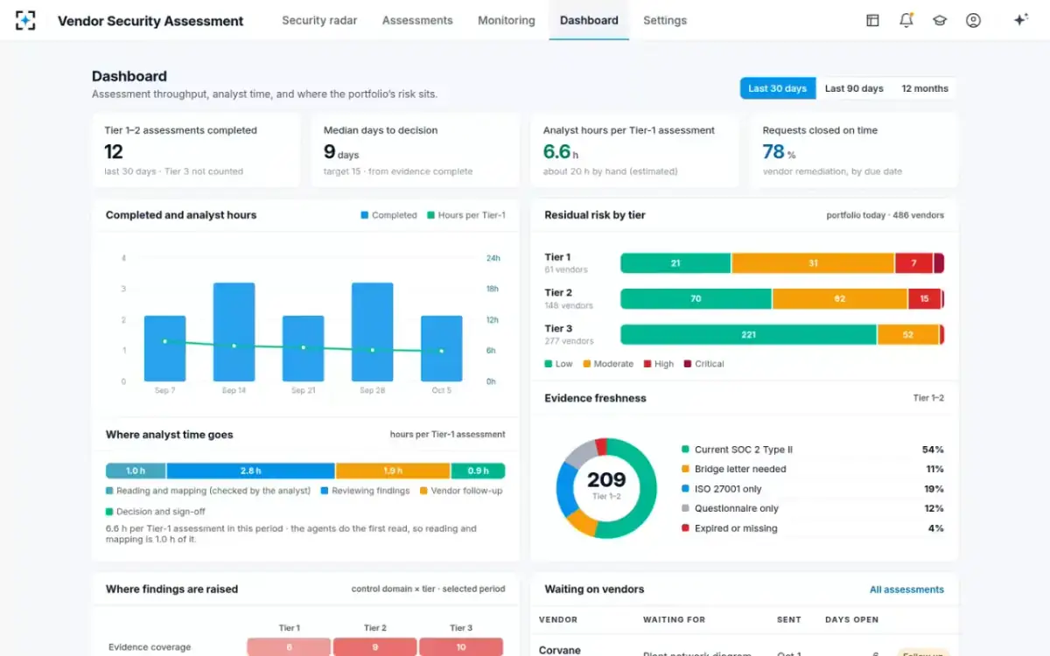Click the Vendor follow-up legend entry
Viewport: 1050px width, 656px height.
tap(461, 491)
